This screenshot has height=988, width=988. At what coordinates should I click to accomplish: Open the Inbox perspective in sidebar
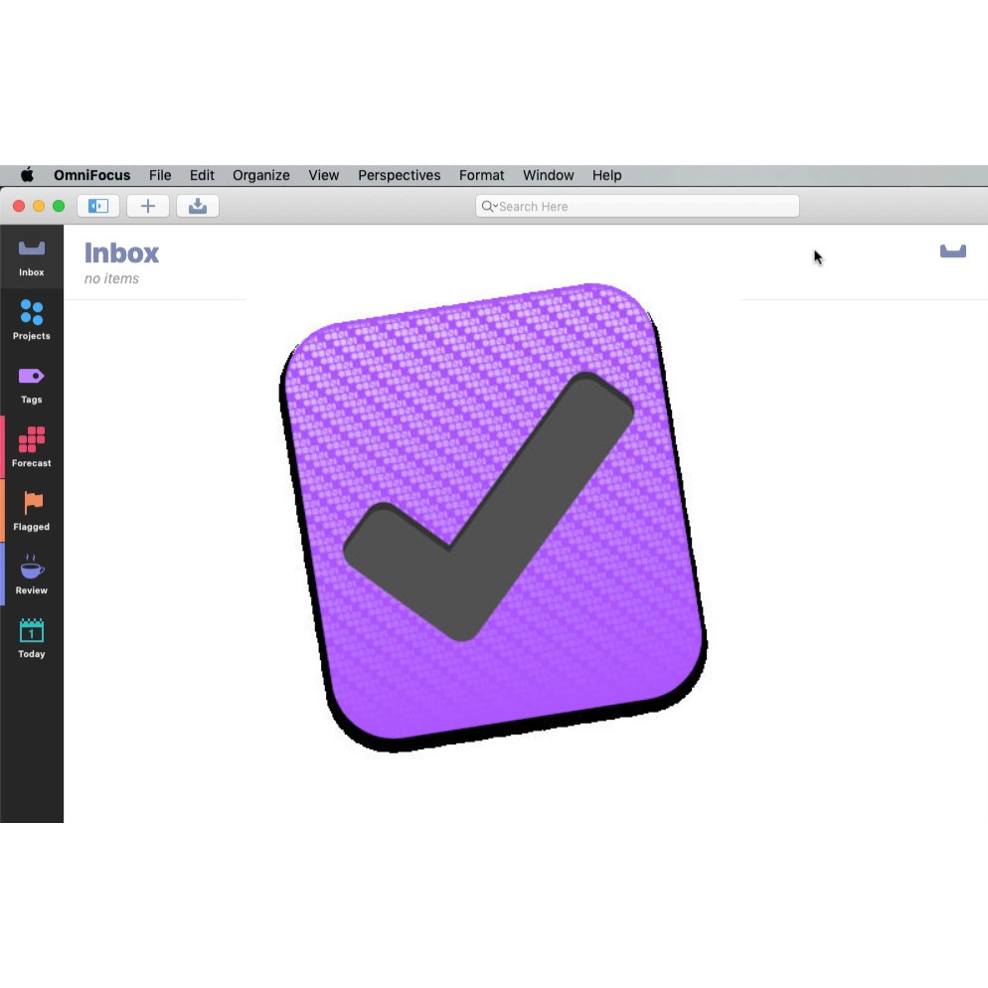[32, 256]
